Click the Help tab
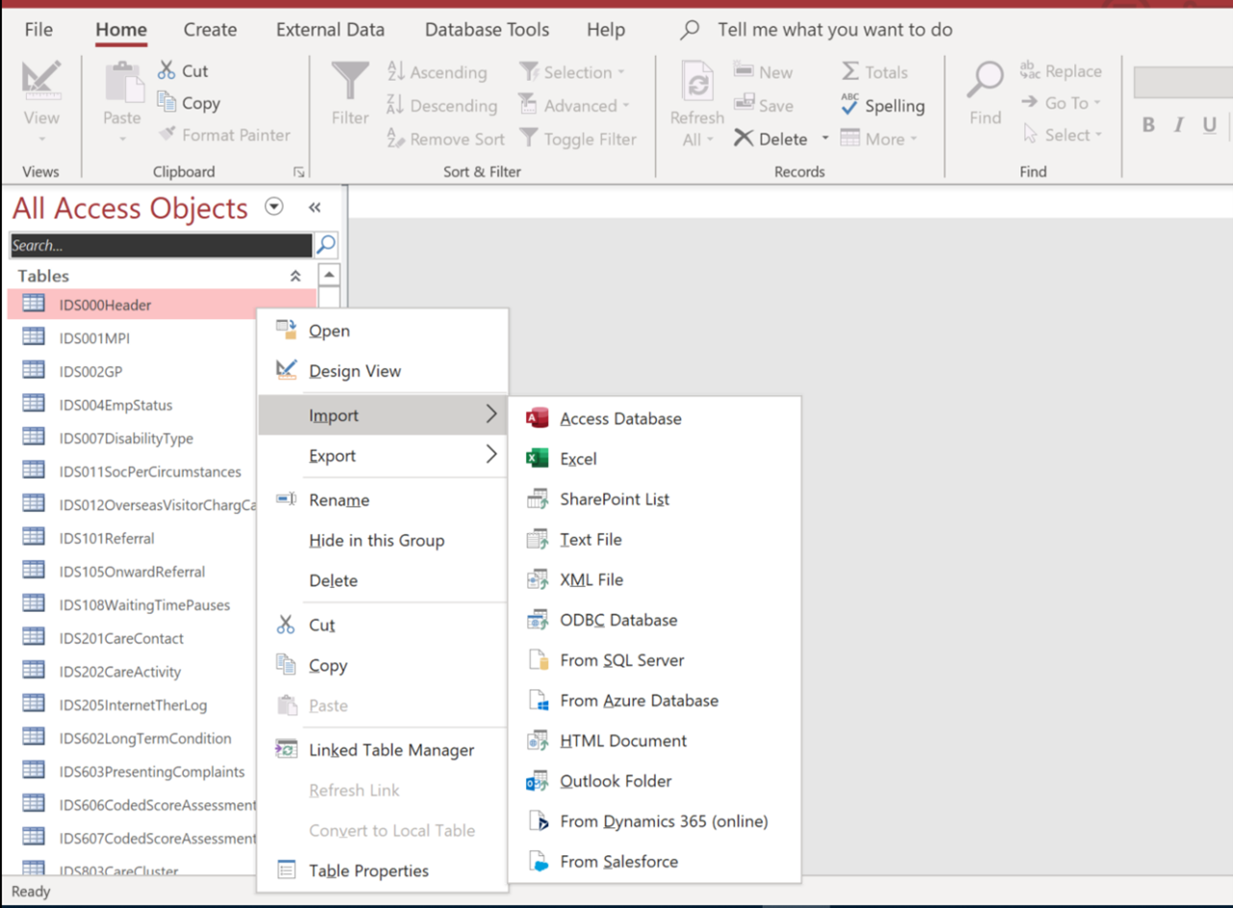Screen dimensions: 1233x908 pos(606,30)
